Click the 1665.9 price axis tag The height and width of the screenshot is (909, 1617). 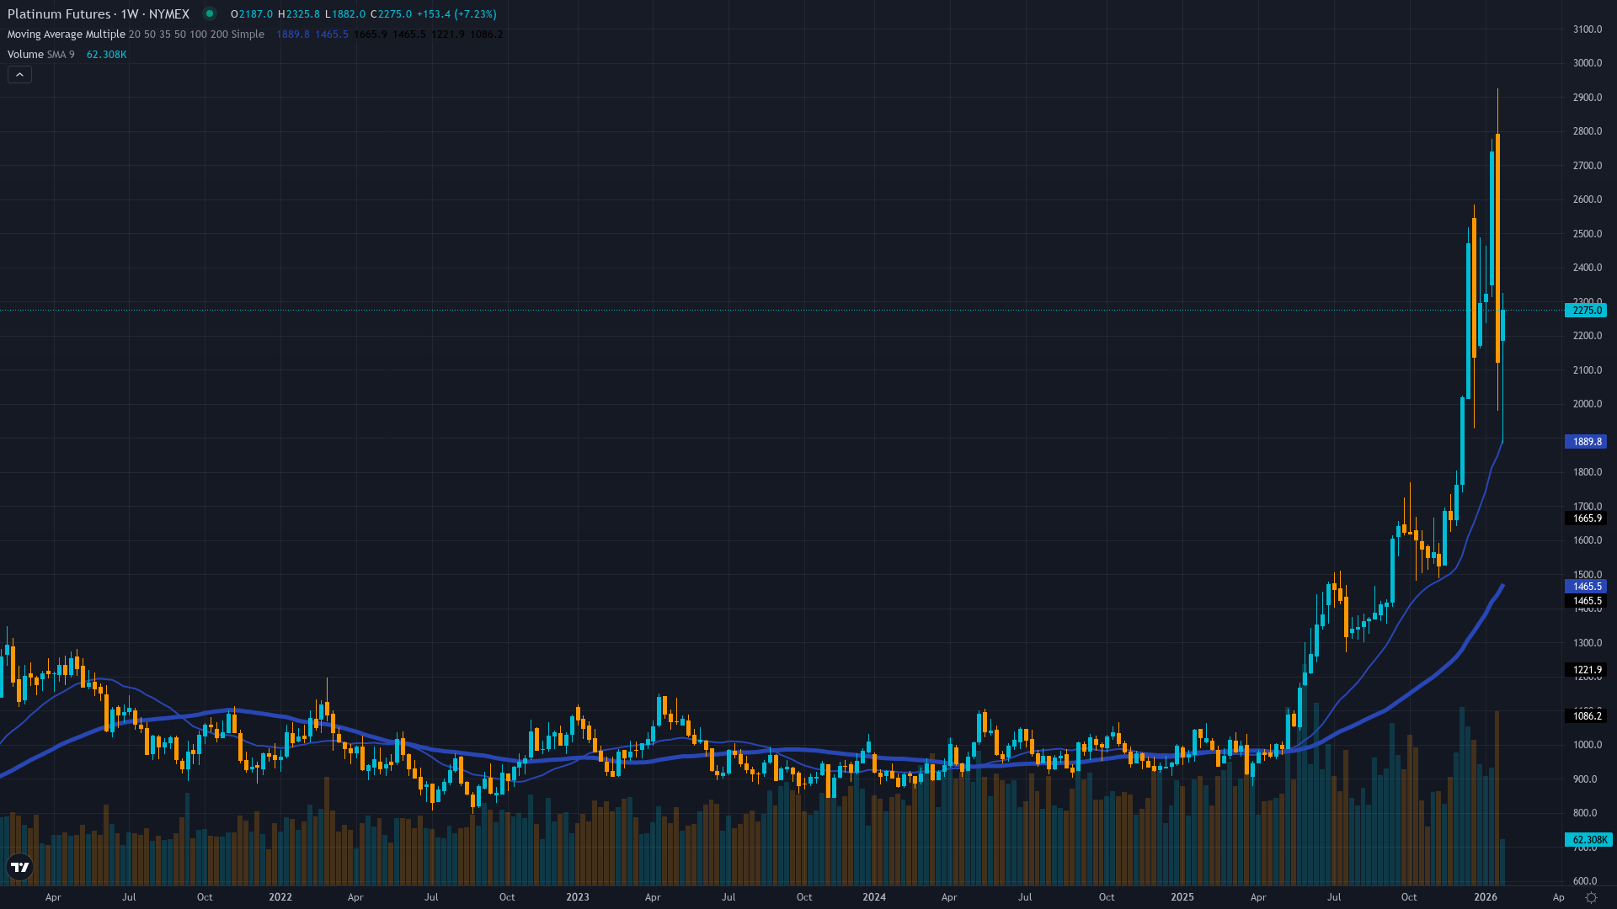pyautogui.click(x=1586, y=518)
